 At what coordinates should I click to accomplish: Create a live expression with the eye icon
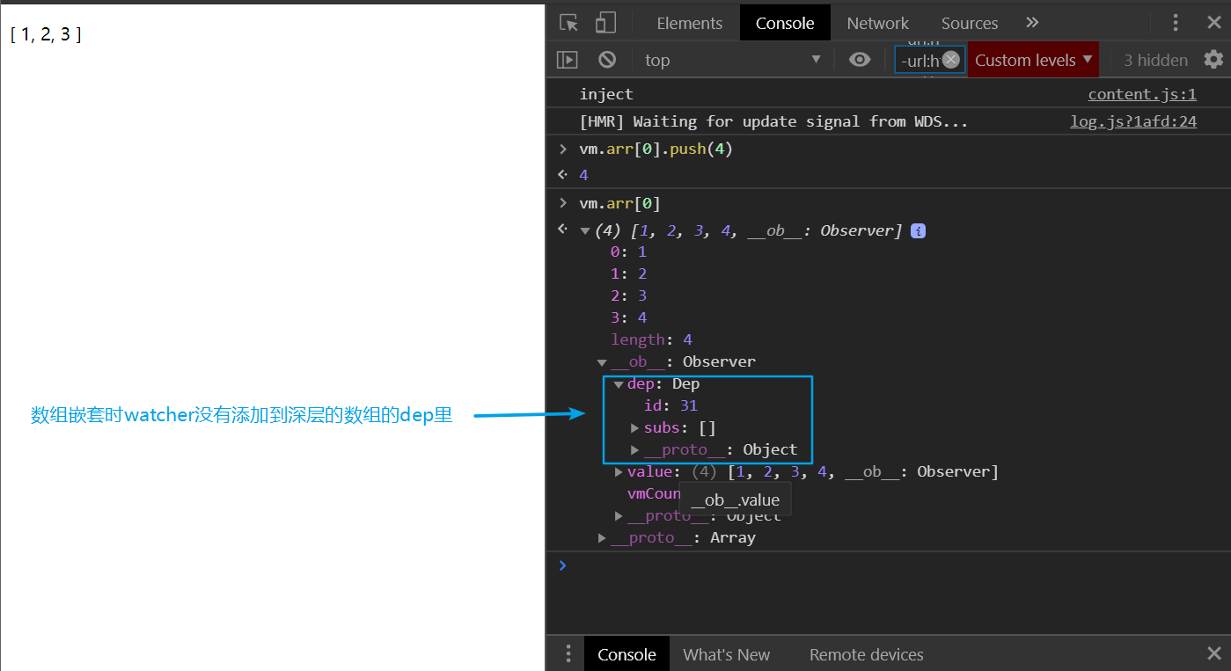(x=860, y=60)
